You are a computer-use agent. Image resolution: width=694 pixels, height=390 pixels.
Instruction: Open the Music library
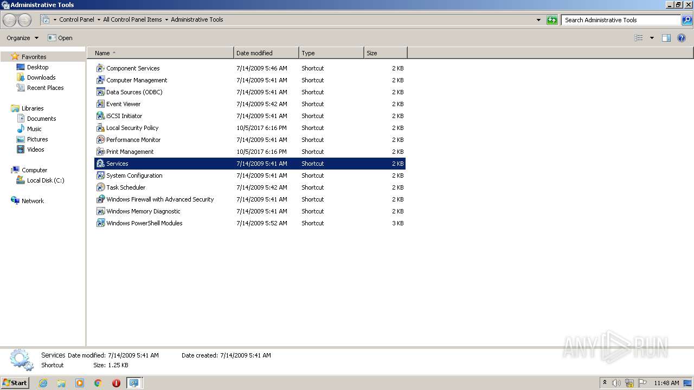(x=34, y=129)
